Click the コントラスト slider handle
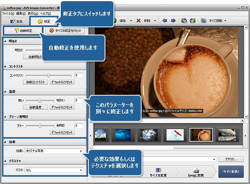Viewport: 250px width, 184px height. click(x=48, y=75)
